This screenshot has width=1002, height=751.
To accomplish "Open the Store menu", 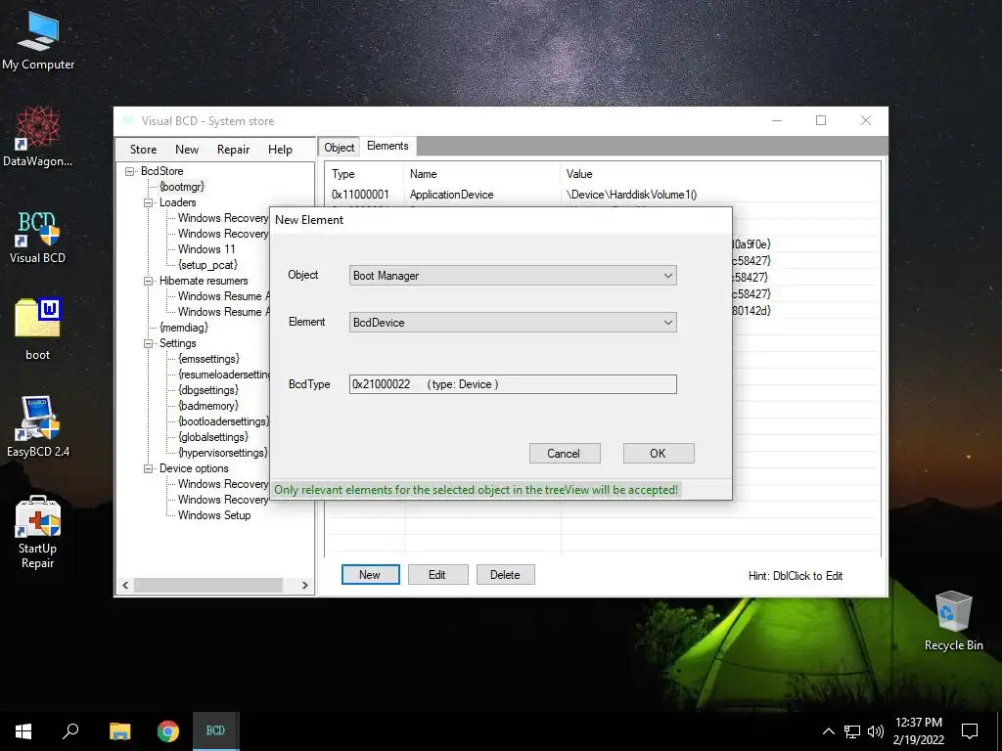I will [x=143, y=150].
